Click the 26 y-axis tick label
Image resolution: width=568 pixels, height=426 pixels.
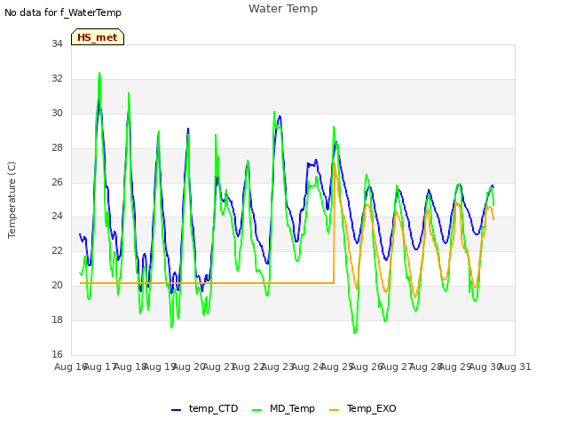coord(57,182)
